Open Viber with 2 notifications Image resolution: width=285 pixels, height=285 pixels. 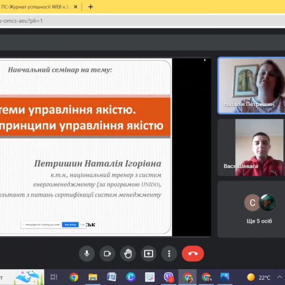coord(169,277)
